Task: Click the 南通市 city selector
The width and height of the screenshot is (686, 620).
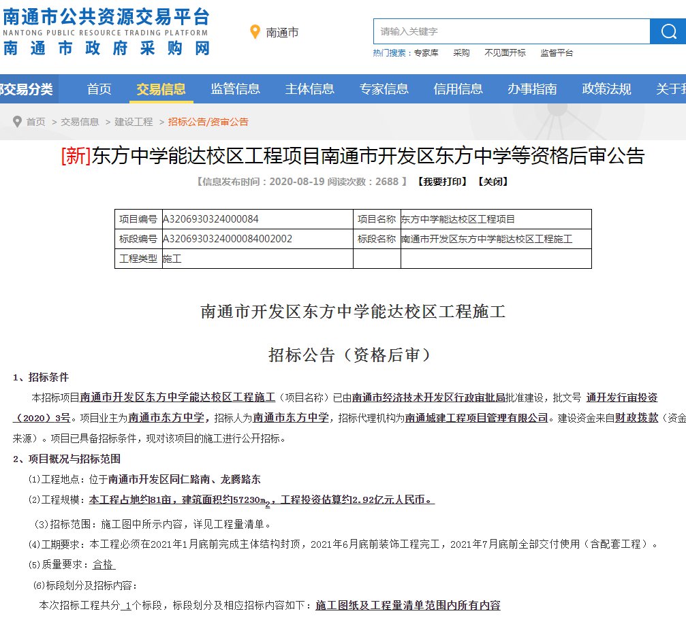Action: (282, 33)
